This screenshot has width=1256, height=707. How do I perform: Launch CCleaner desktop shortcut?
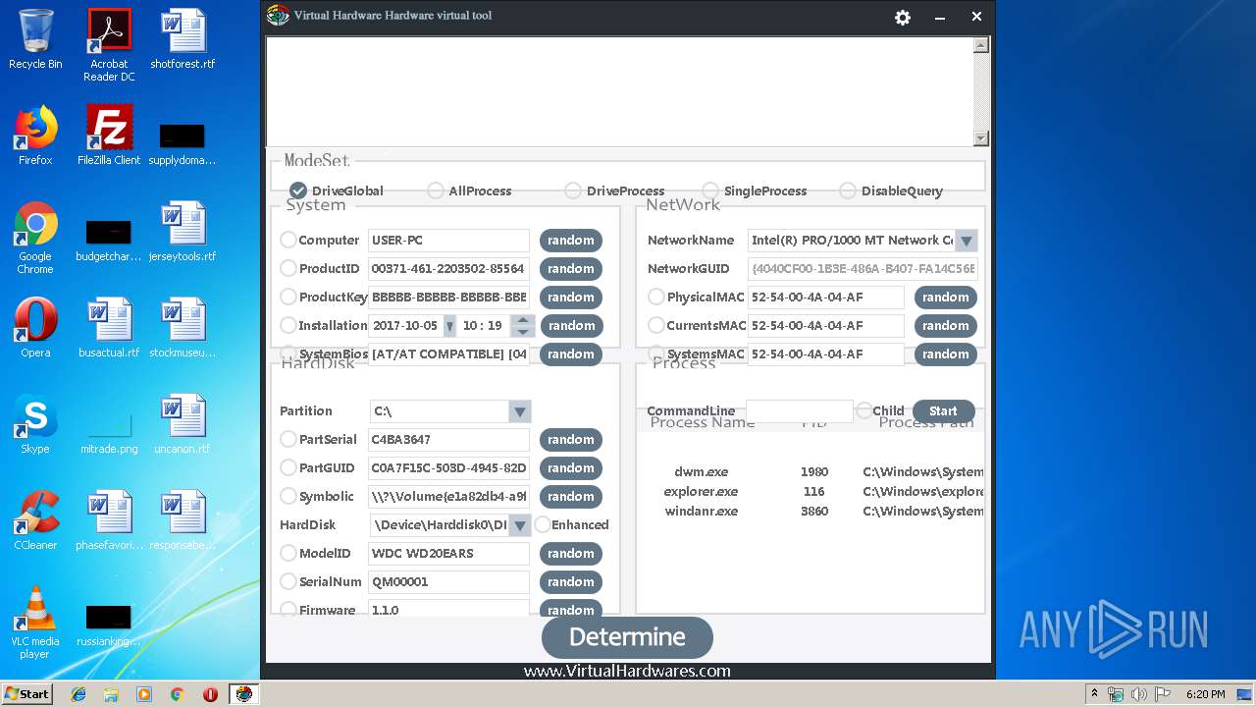coord(35,521)
